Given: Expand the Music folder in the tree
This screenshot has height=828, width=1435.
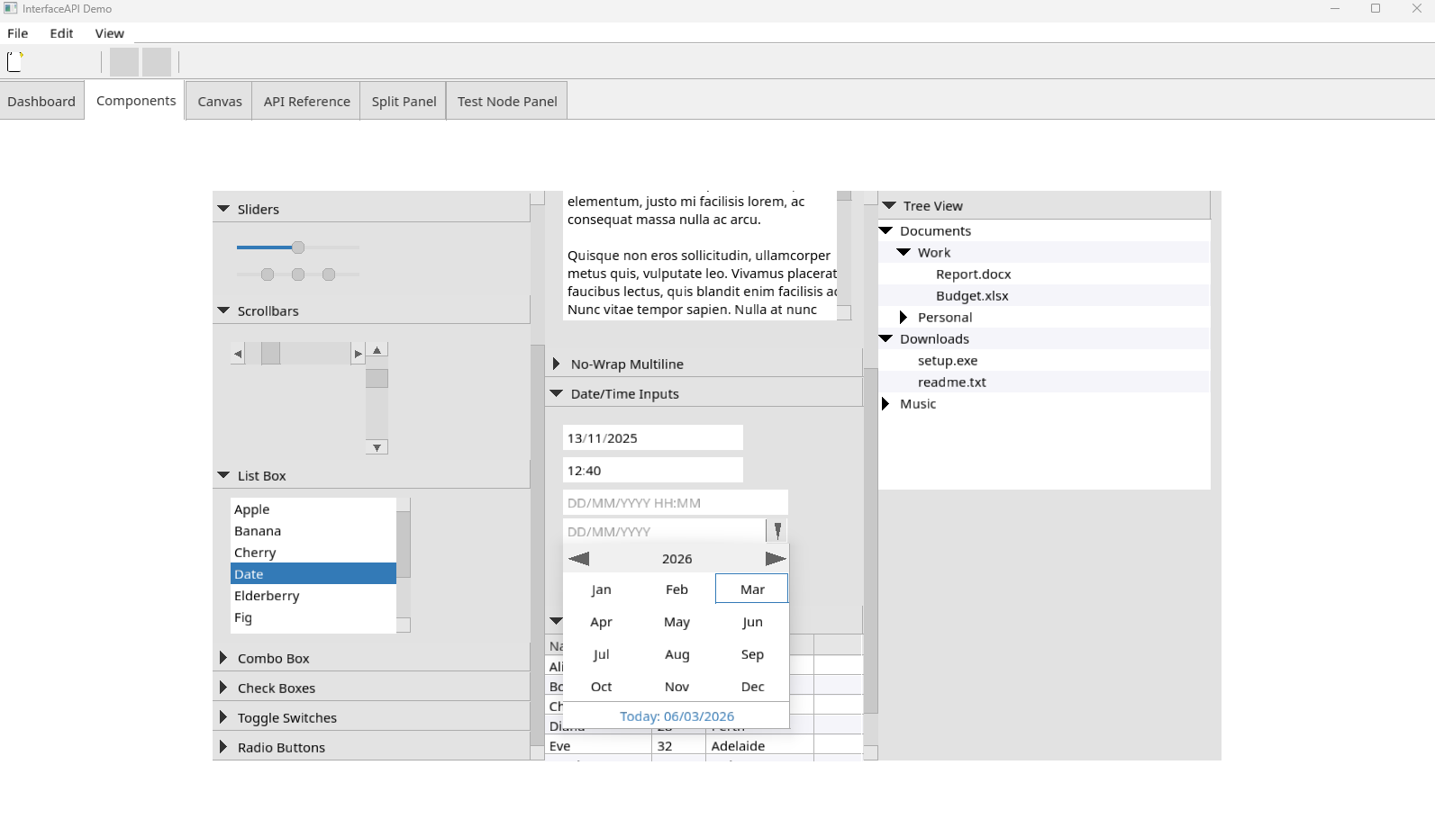Looking at the screenshot, I should 886,403.
